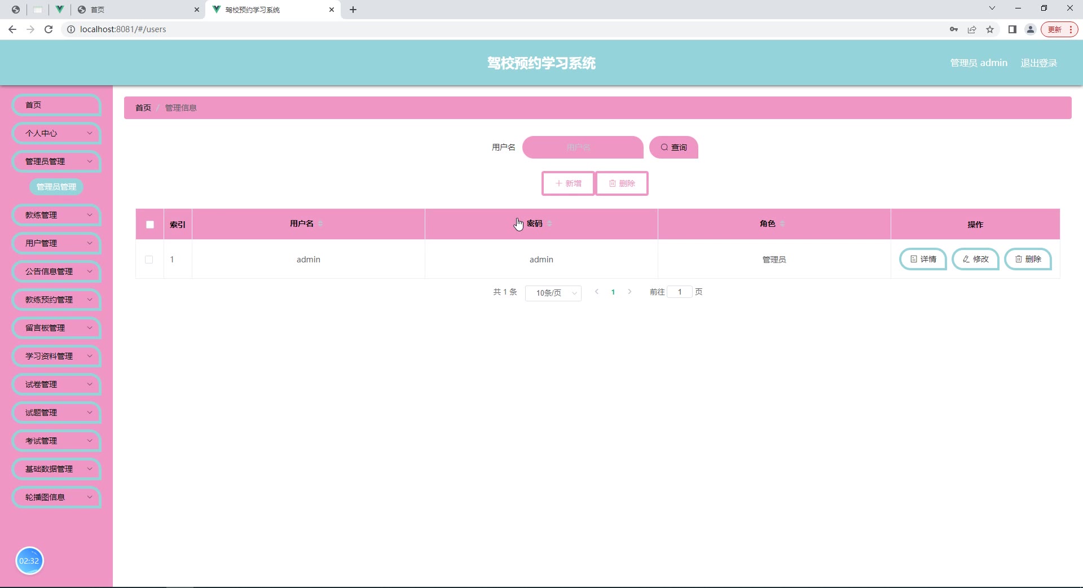The image size is (1083, 588).
Task: Open the 试卷管理 sidebar menu
Action: click(56, 384)
